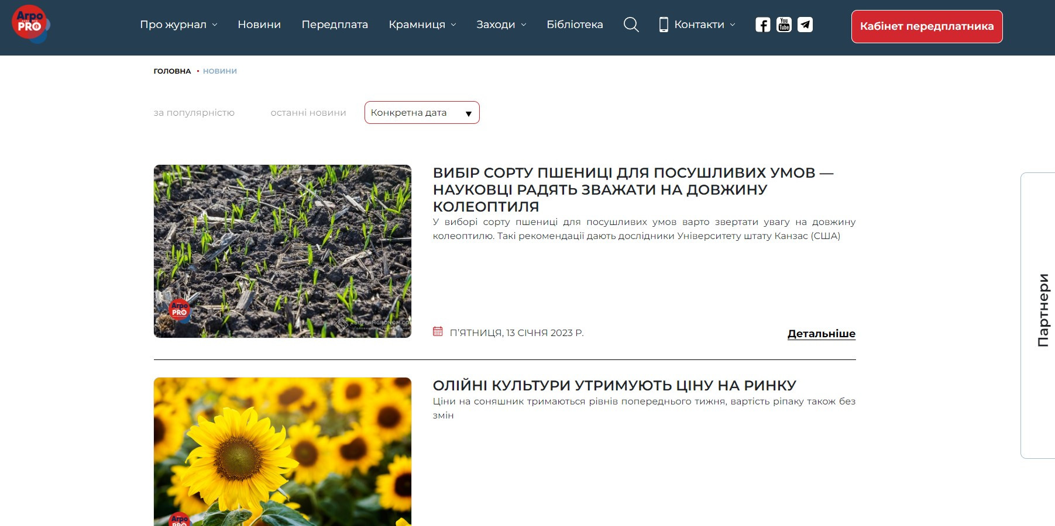Go to the Новини menu item

(x=259, y=25)
